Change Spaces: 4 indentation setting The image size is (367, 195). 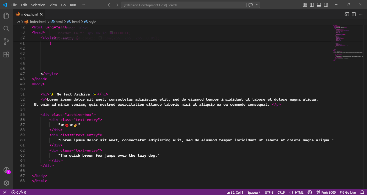click(x=254, y=192)
